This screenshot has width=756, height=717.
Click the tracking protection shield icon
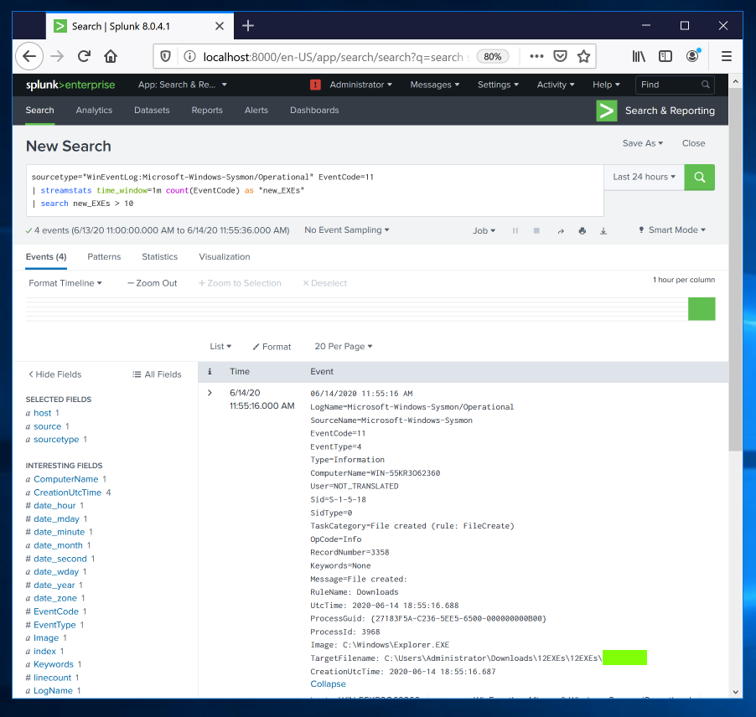(x=165, y=57)
